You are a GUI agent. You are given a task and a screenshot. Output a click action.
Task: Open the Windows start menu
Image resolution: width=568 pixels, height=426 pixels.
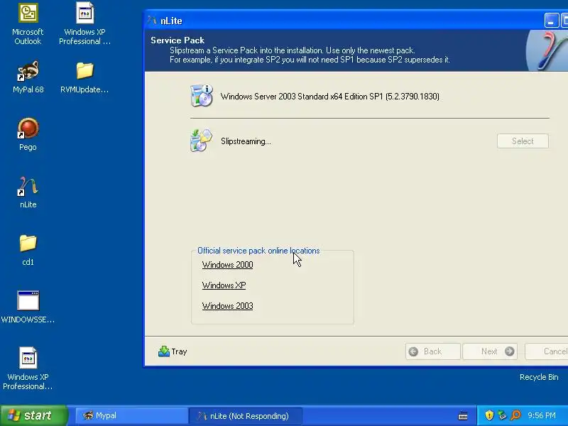(33, 415)
